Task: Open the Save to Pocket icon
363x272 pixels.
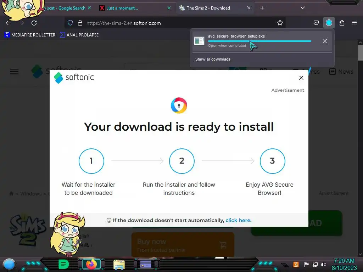Action: (x=316, y=23)
